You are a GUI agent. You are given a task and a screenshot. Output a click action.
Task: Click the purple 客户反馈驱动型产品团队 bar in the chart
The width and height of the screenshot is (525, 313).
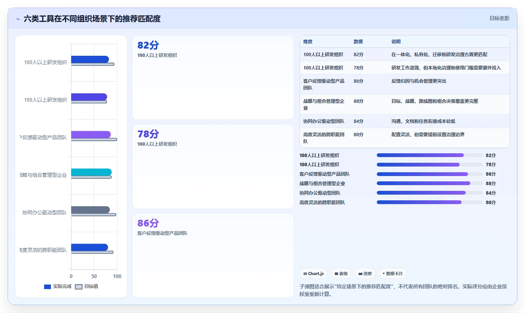91,135
